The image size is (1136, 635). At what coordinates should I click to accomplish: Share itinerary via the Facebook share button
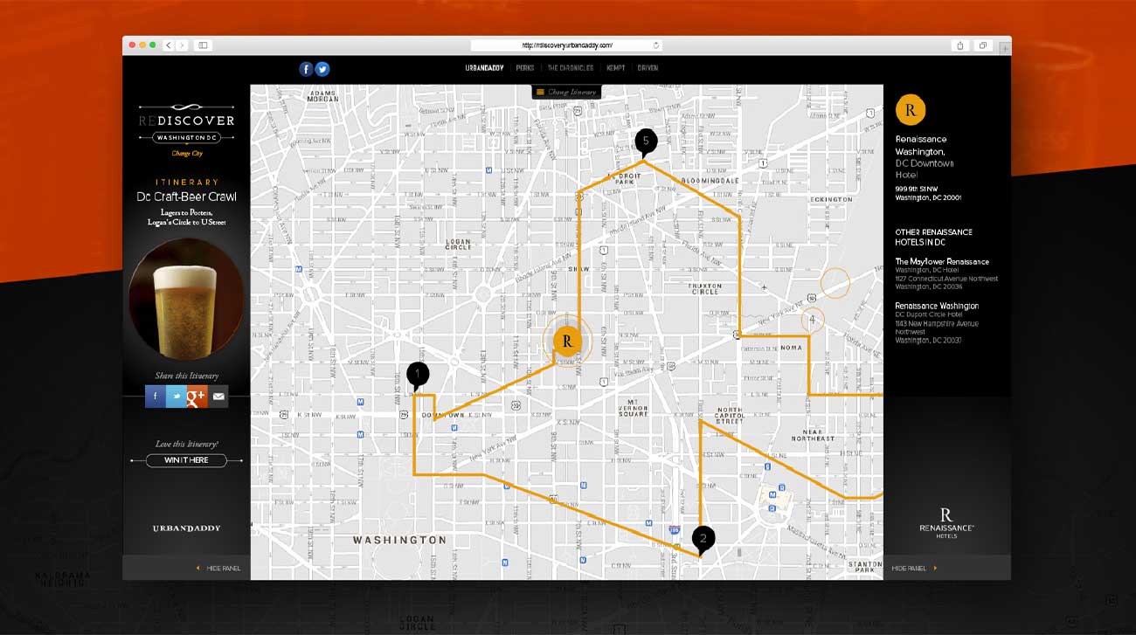(x=156, y=397)
